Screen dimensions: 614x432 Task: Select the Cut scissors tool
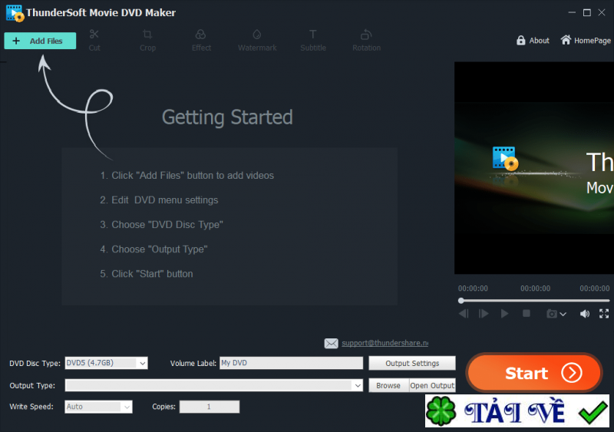click(x=94, y=40)
